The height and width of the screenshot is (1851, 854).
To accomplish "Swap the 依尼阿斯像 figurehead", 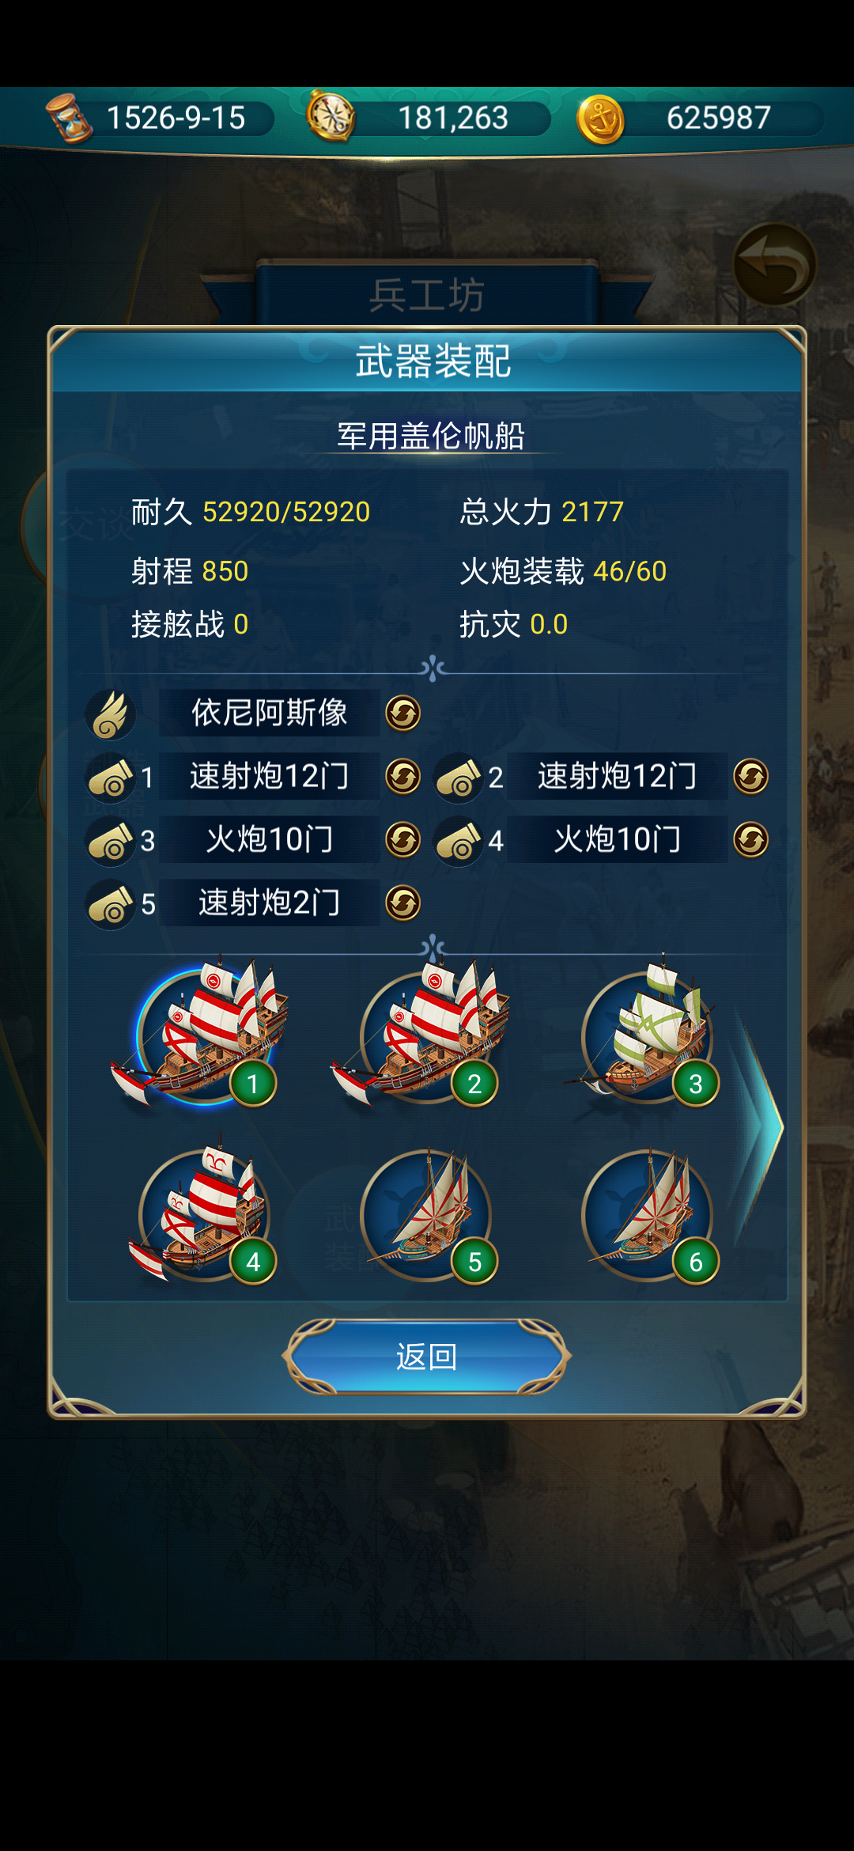I will (402, 713).
